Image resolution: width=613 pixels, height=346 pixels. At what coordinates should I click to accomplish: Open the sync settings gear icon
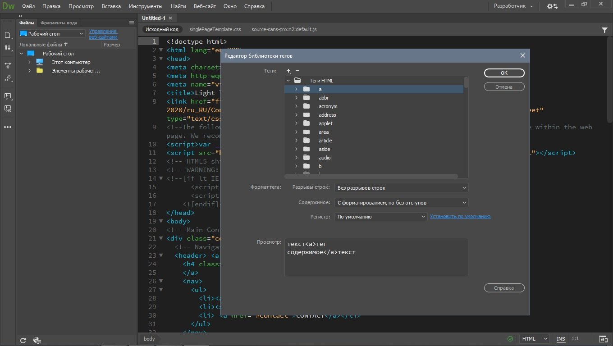tap(552, 6)
